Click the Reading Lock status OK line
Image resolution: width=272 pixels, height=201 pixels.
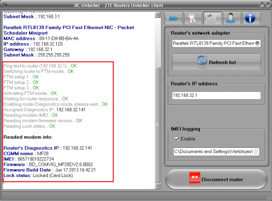(x=30, y=126)
